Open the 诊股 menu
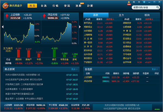This screenshot has width=163, height=112. (x=90, y=6)
